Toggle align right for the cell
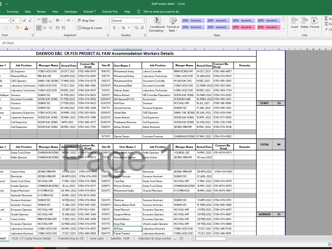The image size is (332, 249). [50, 28]
